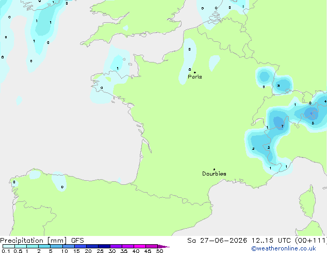Pick the 15–20 mm legend swatch
The height and width of the screenshot is (253, 327).
coord(80,246)
